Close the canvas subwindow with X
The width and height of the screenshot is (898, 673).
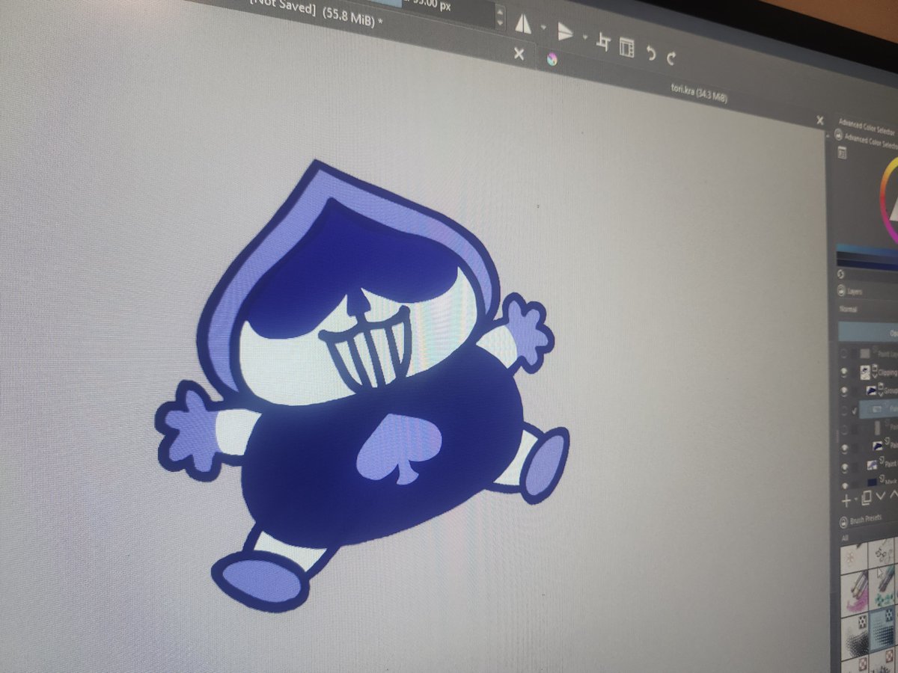coord(819,120)
